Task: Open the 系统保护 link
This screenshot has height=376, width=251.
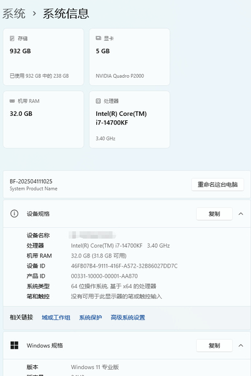Action: pyautogui.click(x=91, y=318)
